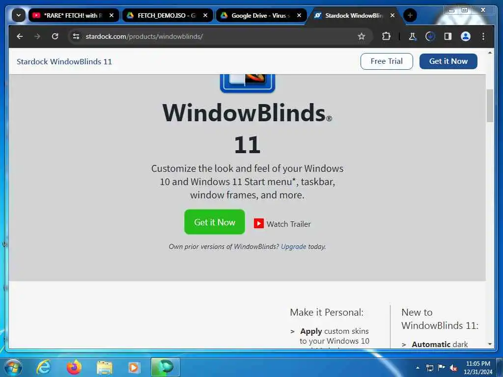Close the *RARE* FETCH! tab
The width and height of the screenshot is (503, 377).
tap(112, 15)
